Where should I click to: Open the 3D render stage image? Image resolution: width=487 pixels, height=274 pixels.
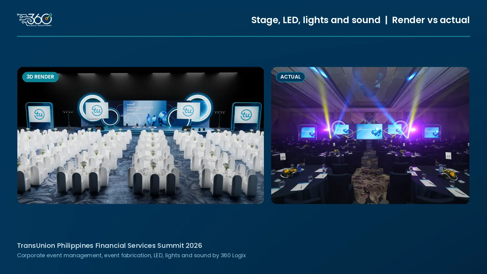tap(141, 135)
